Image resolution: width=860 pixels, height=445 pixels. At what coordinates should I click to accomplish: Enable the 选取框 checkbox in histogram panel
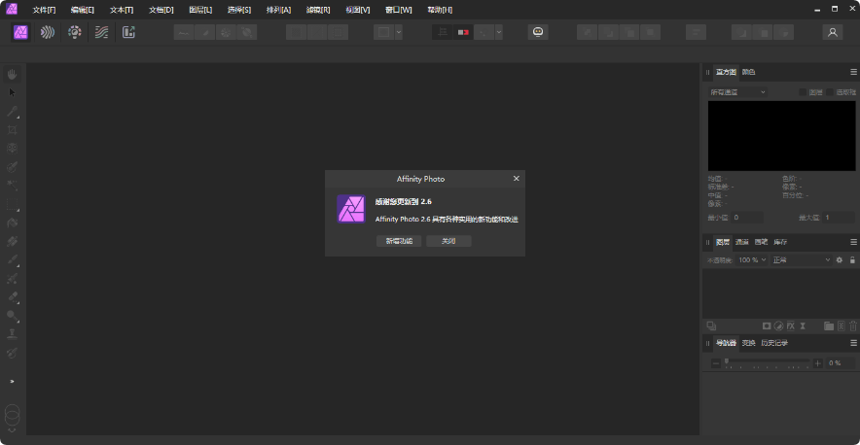(830, 92)
